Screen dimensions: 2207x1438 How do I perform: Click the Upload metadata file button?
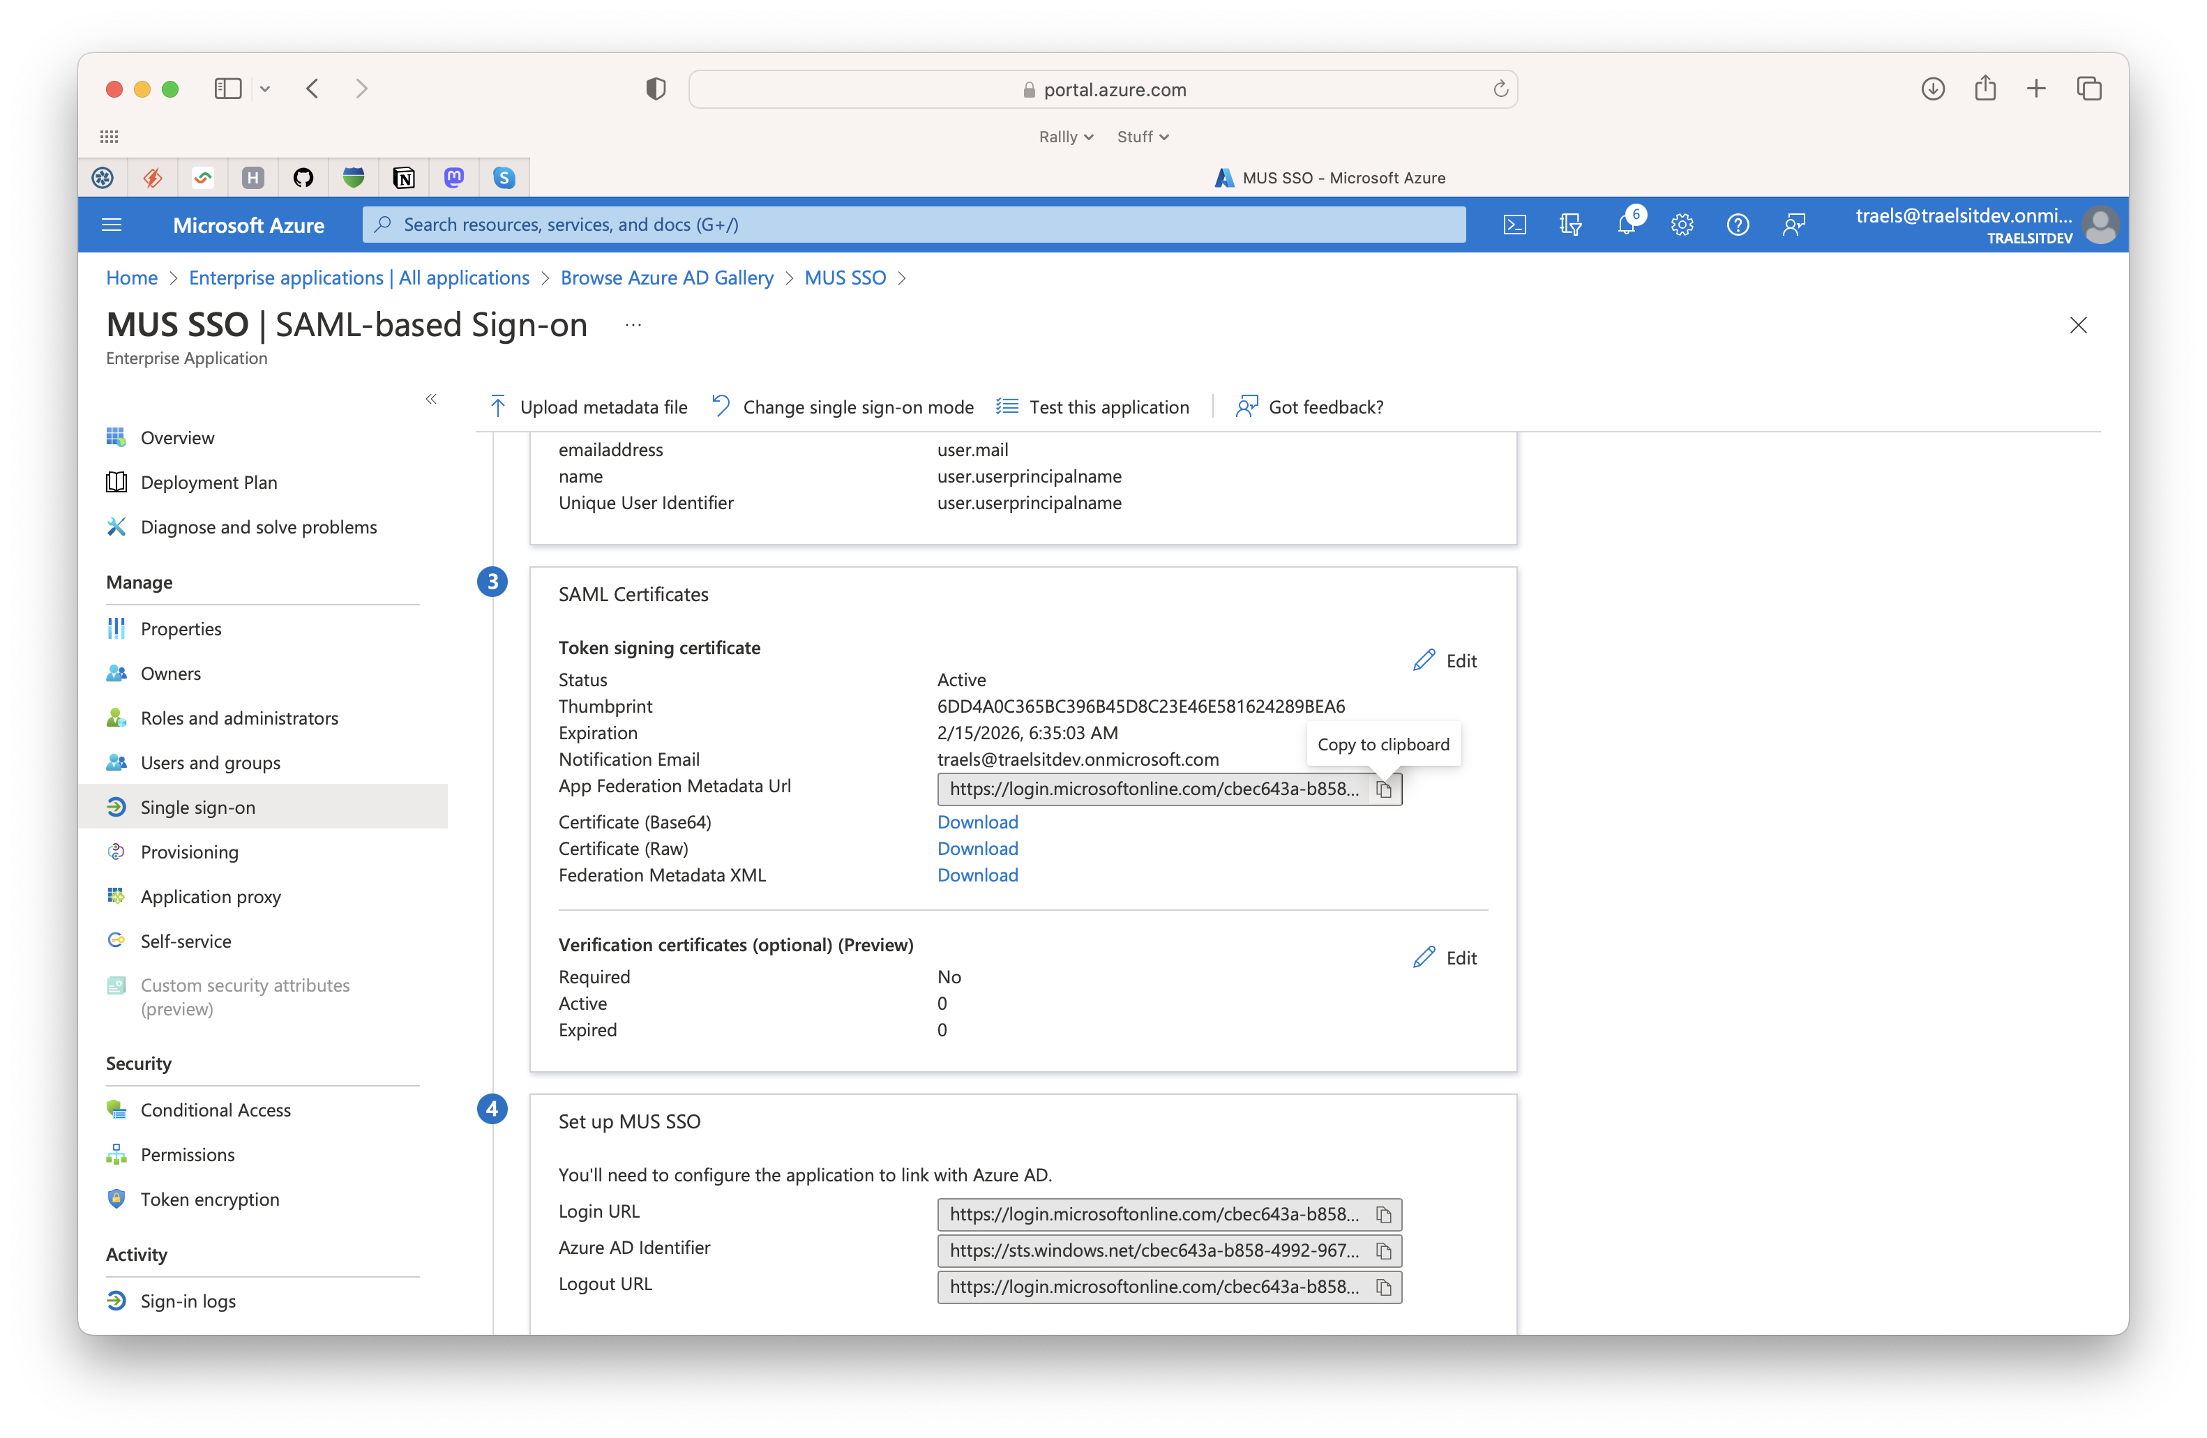click(587, 407)
